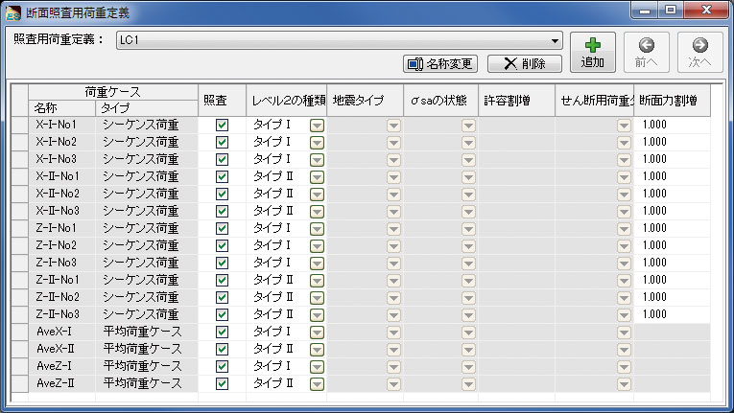Open レベル2の種類 dropdown for X-I-No2
734x413 pixels.
pos(317,142)
